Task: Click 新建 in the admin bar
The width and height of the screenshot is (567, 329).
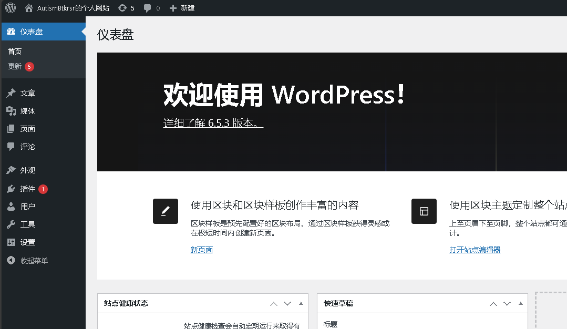Action: [188, 8]
